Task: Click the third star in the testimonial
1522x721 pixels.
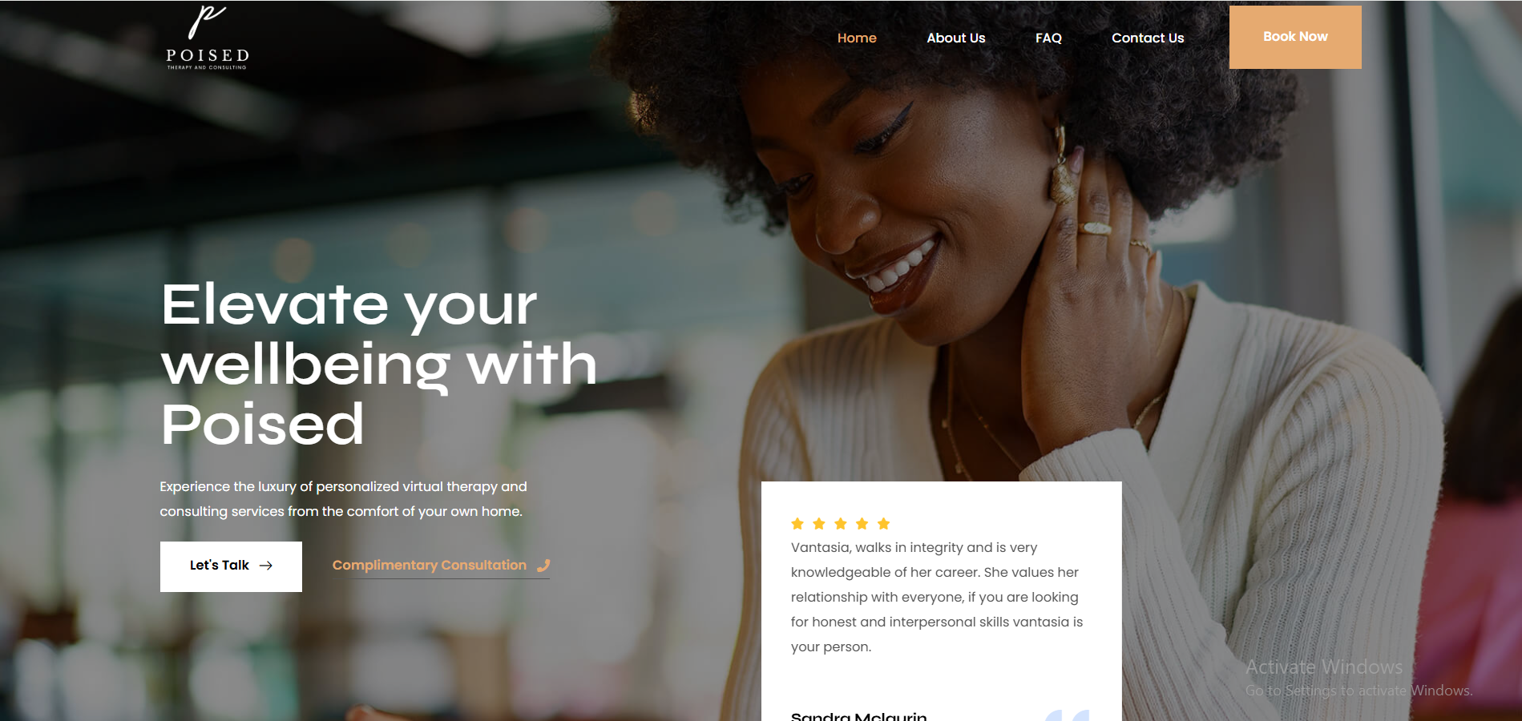Action: tap(841, 524)
